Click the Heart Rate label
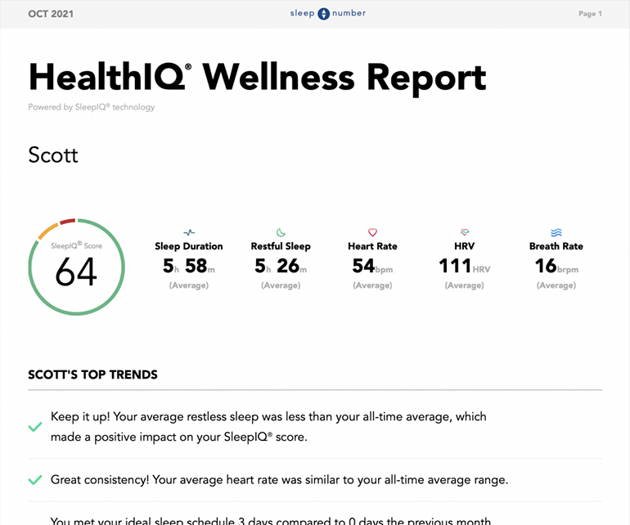The image size is (630, 525). click(372, 246)
